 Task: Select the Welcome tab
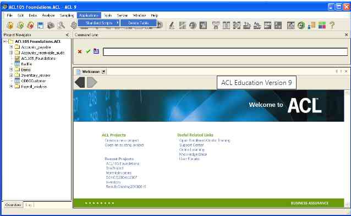pos(91,72)
